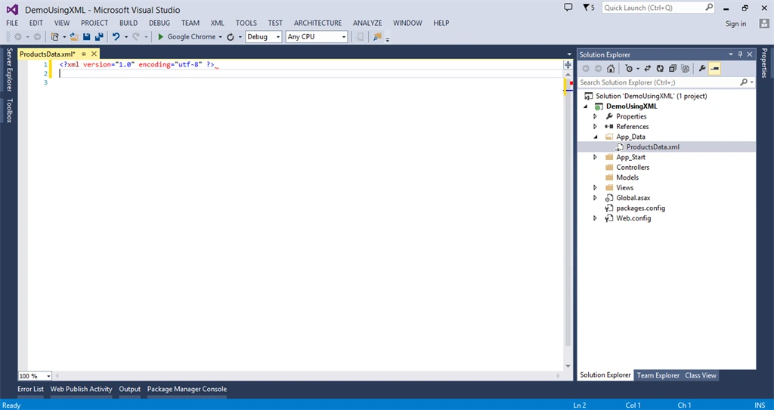Open the ARCHITECTURE menu
Screen dimensions: 774x410
[317, 23]
